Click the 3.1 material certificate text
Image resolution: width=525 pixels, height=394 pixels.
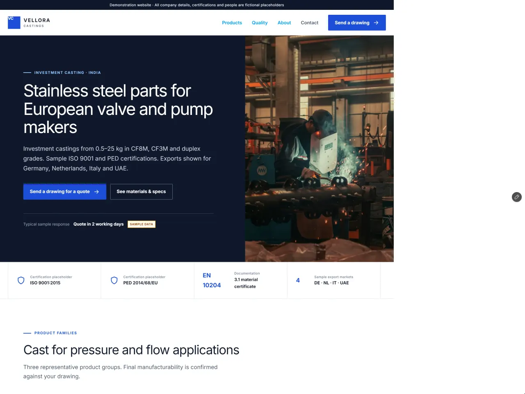coord(246,283)
